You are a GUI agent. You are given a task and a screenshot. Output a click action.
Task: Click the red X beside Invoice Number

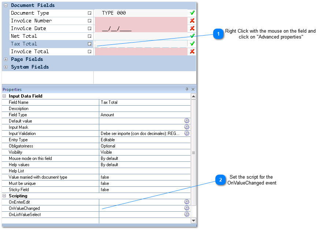(192, 21)
